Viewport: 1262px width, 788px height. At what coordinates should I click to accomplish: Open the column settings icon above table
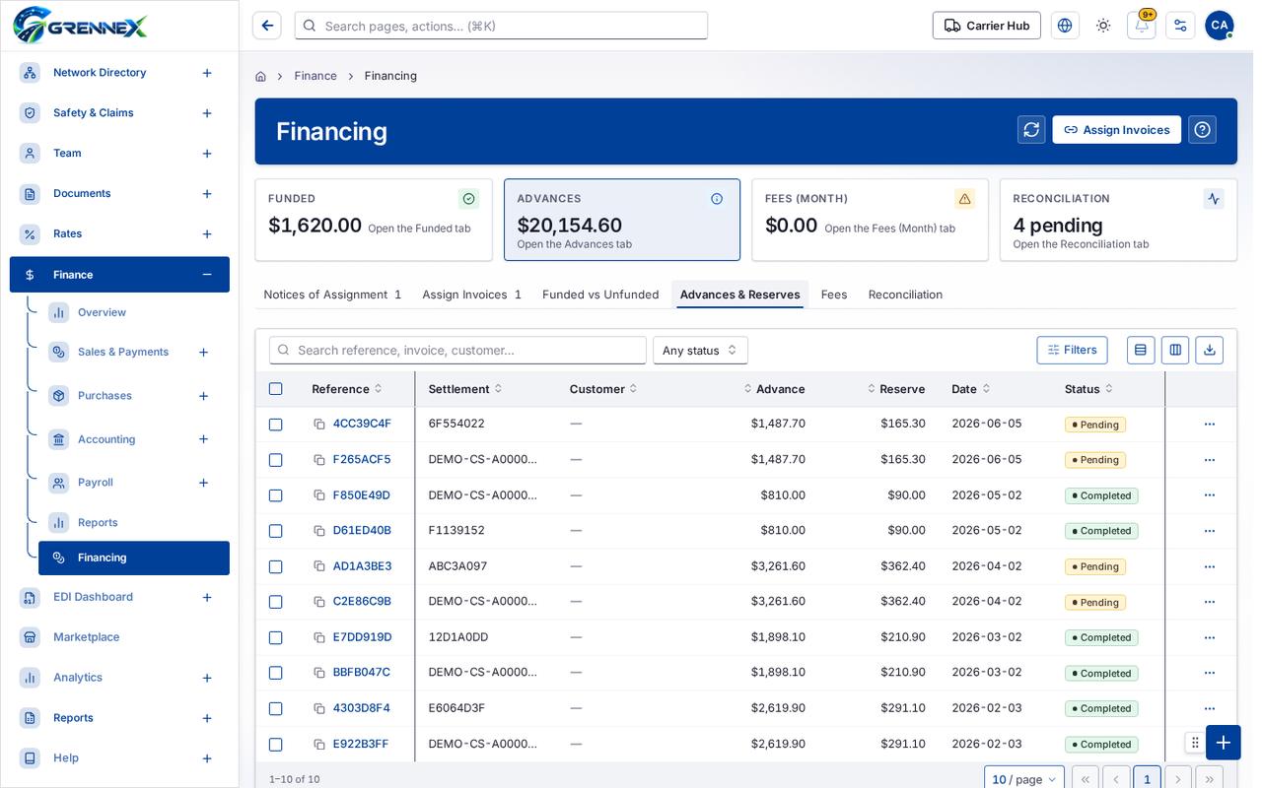(1175, 350)
